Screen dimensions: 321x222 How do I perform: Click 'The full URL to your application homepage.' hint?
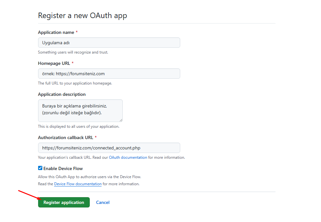pyautogui.click(x=75, y=83)
